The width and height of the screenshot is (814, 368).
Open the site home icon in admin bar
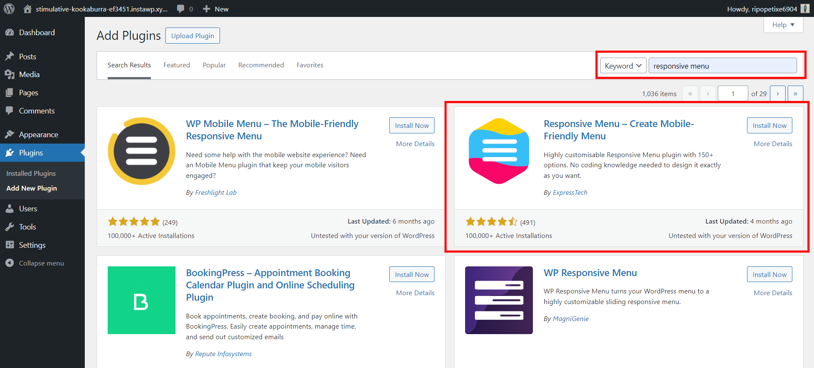(x=28, y=9)
